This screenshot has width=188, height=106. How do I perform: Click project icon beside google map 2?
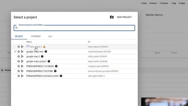22,56
